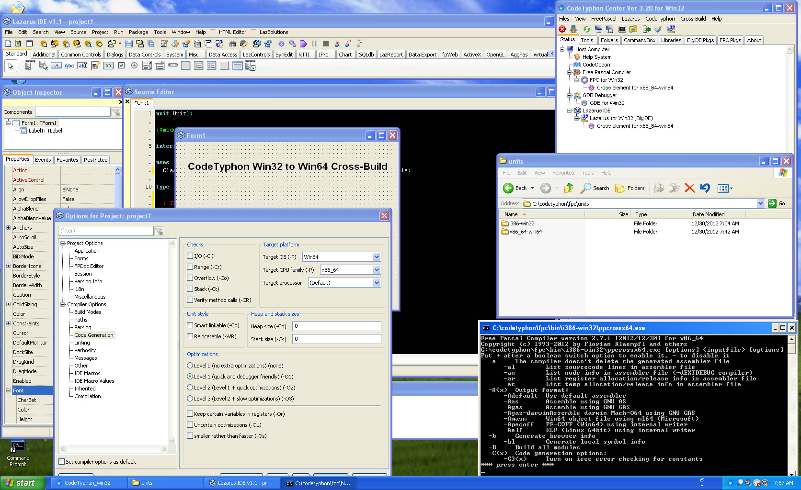Pick the TLabel 'Abc' component icon

(x=69, y=66)
